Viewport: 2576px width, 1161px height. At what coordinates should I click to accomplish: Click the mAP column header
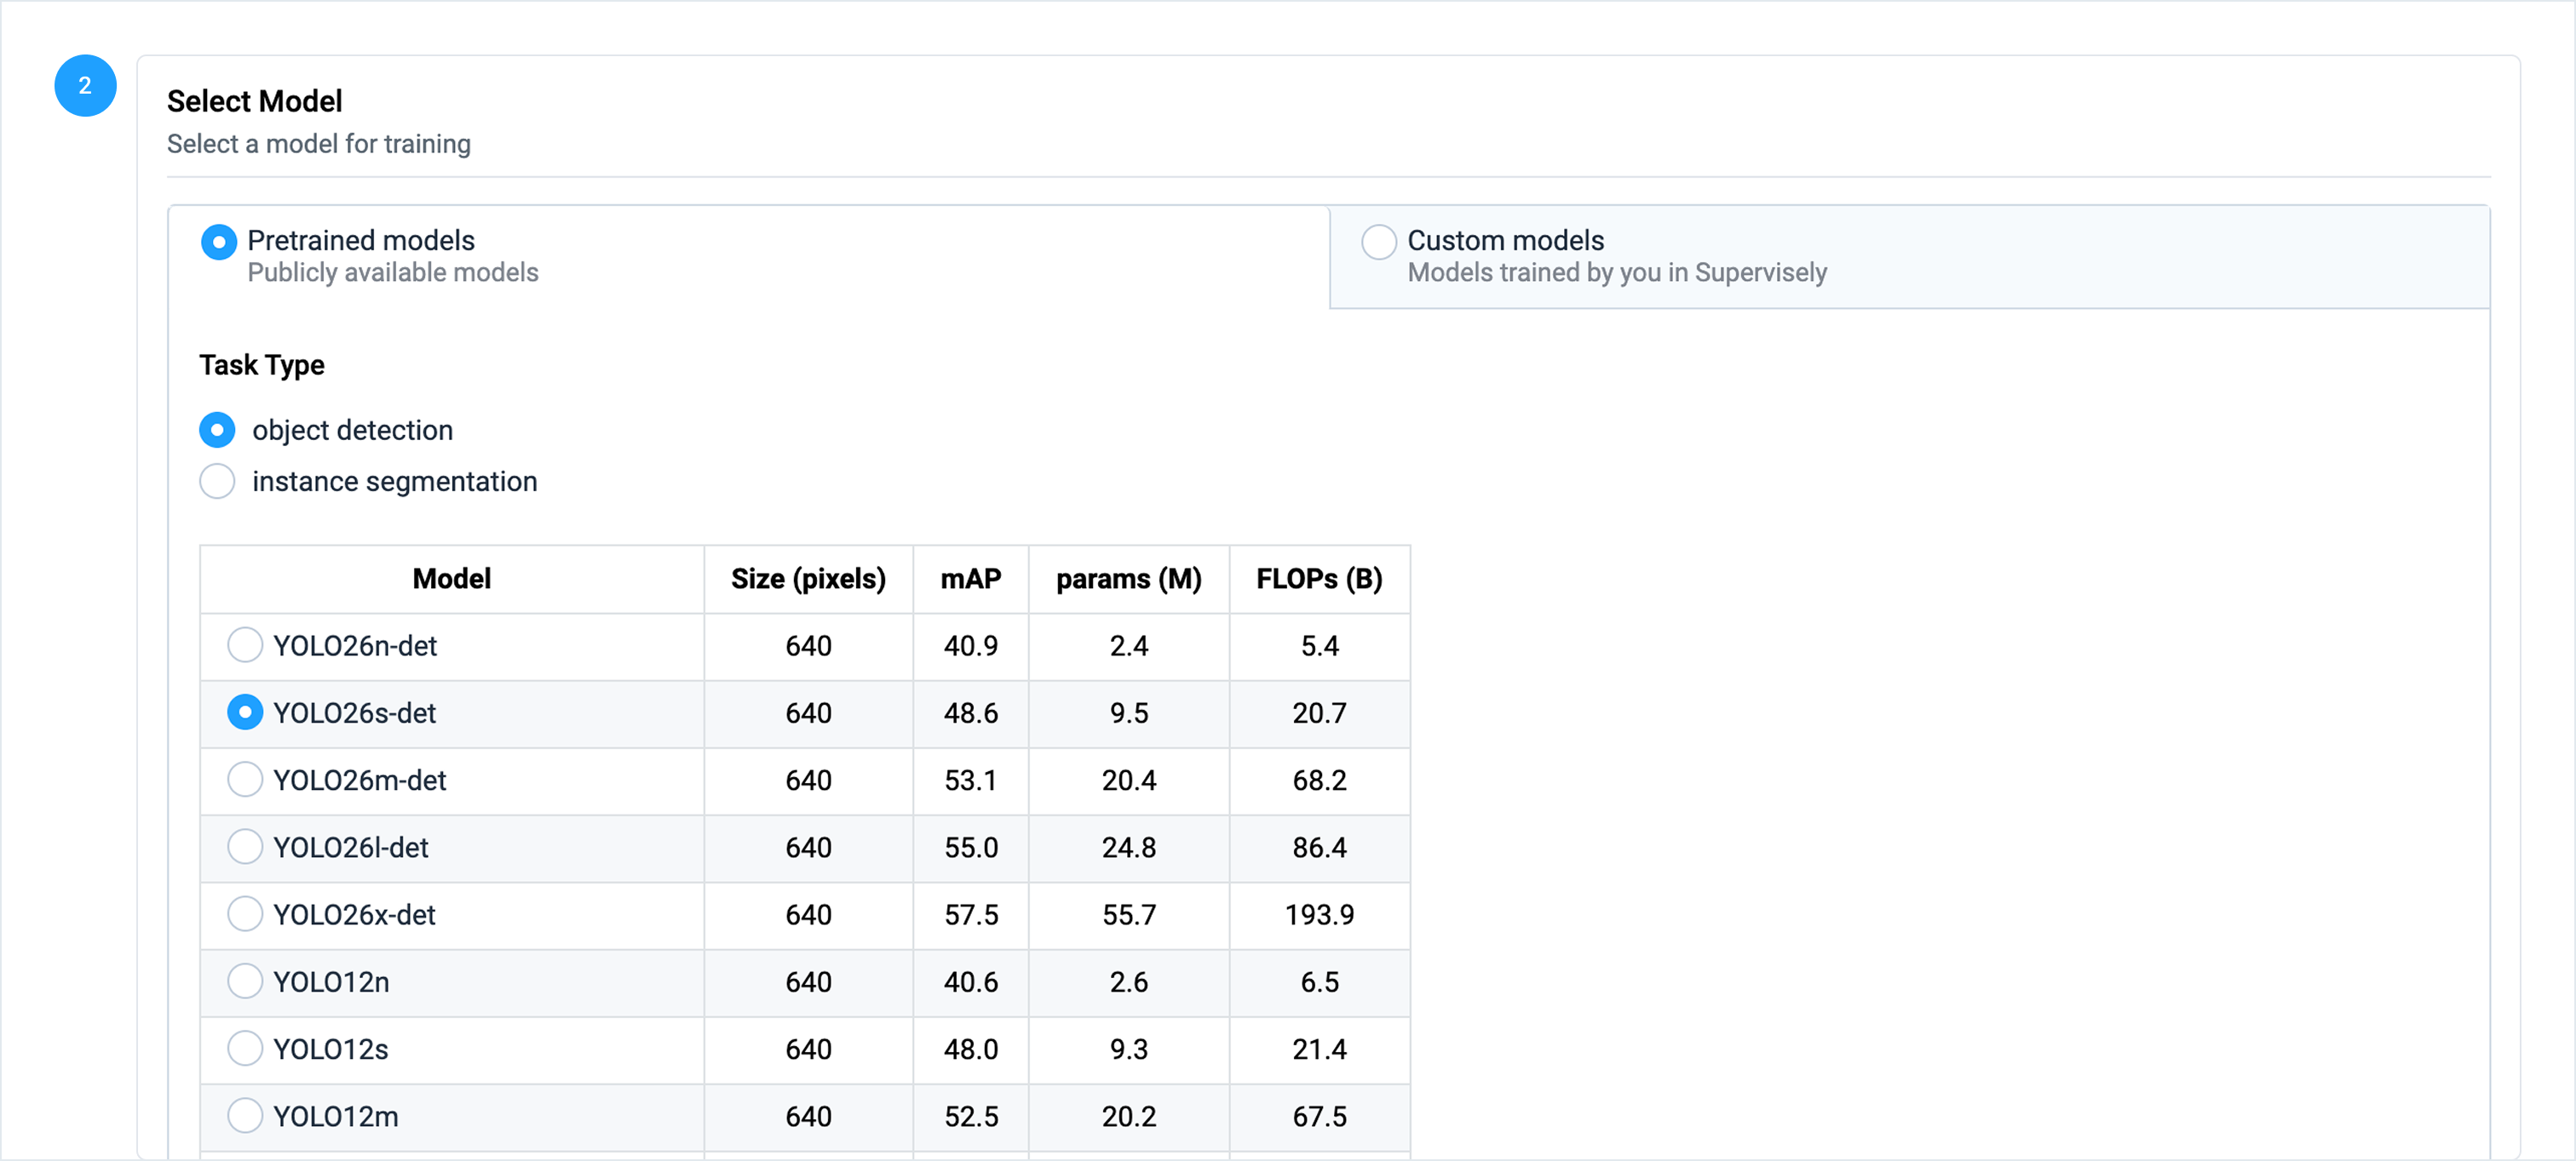point(970,579)
